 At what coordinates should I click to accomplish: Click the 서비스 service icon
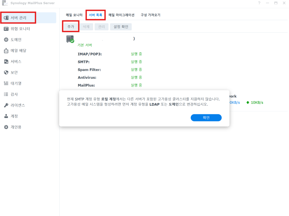(6, 61)
